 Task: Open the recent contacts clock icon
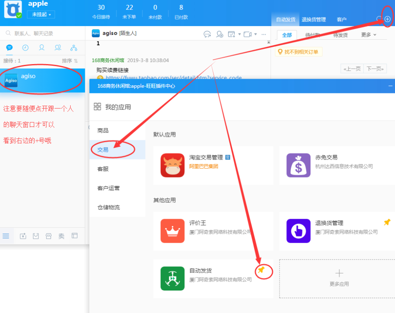tap(25, 48)
